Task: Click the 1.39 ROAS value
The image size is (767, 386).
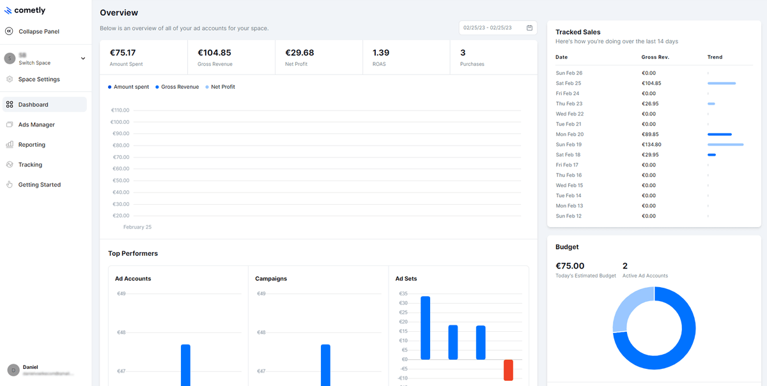Action: click(x=381, y=53)
